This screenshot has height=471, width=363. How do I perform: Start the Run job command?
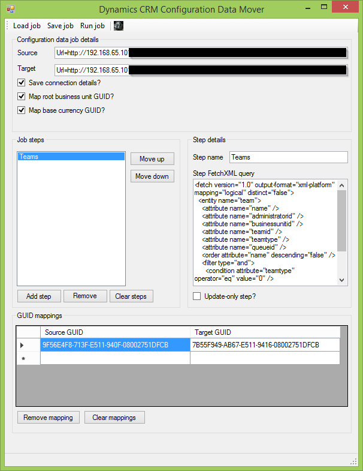pyautogui.click(x=92, y=26)
